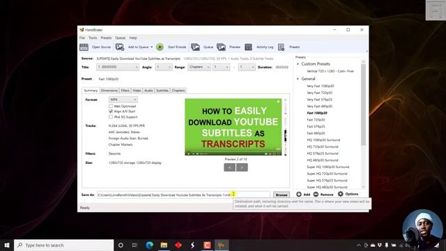This screenshot has height=251, width=446.
Task: Select the Fast 720p30 preset
Action: 316,120
